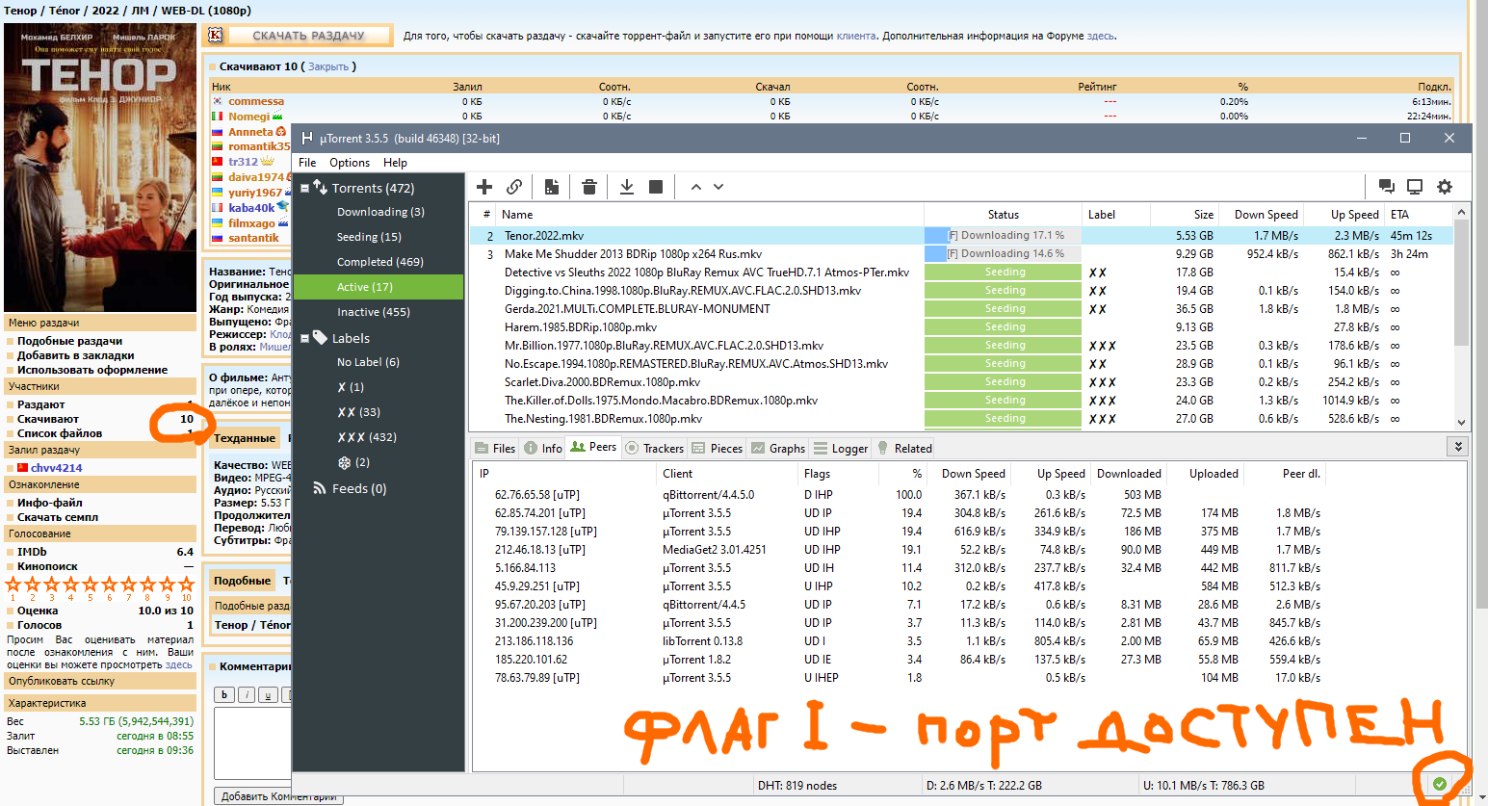Click the Тенор movie poster thumbnail
The image size is (1488, 806).
(x=100, y=168)
